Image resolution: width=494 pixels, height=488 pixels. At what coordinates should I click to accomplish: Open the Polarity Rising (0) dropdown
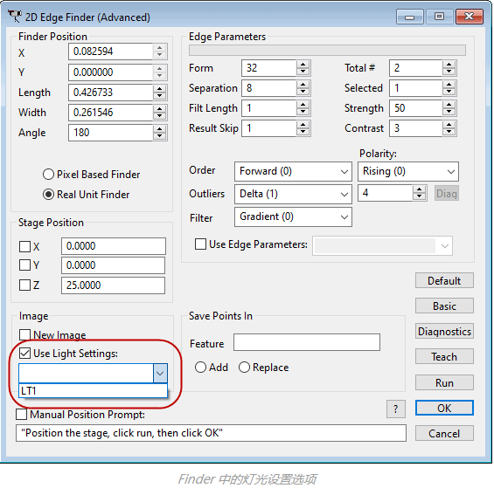408,171
